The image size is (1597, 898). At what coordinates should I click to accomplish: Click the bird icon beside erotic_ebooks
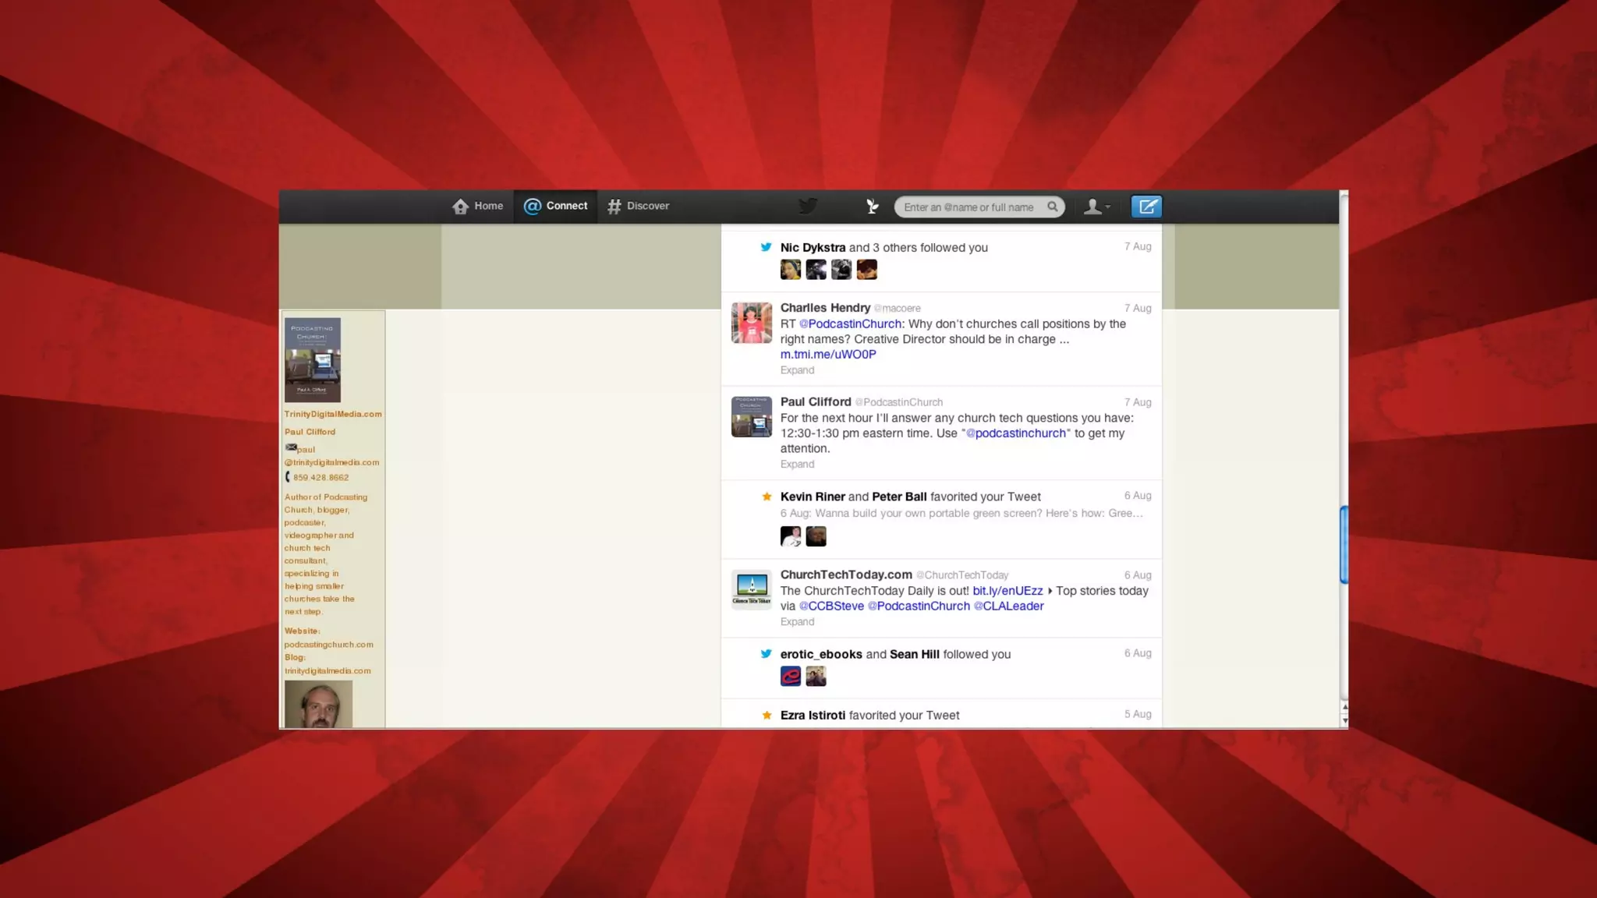[x=766, y=654]
